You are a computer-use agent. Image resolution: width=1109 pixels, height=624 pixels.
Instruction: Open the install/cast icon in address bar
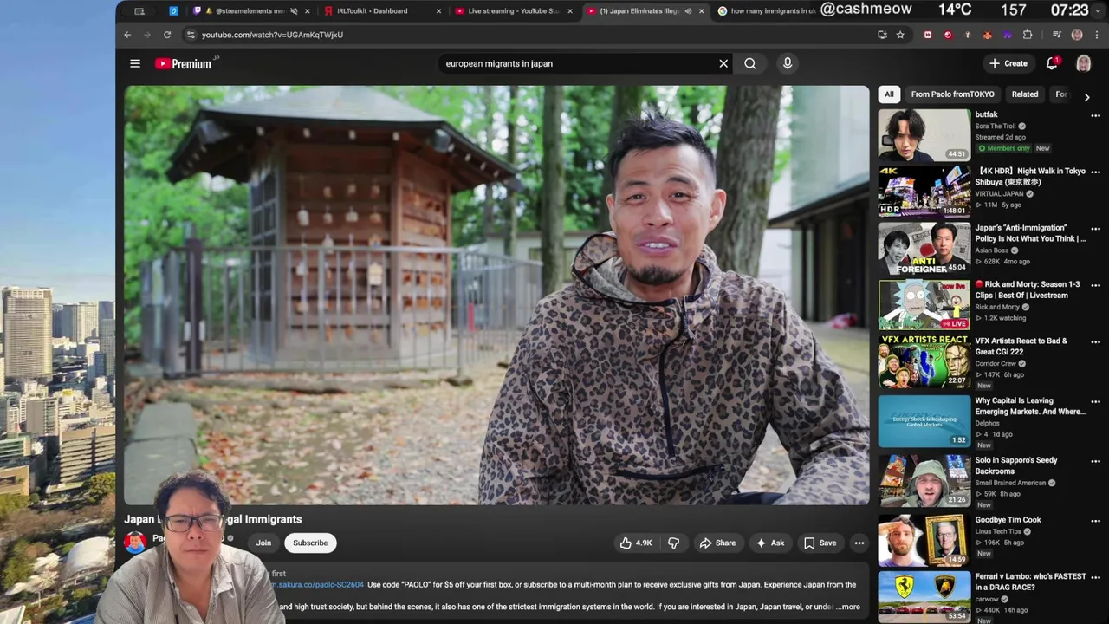coord(882,35)
